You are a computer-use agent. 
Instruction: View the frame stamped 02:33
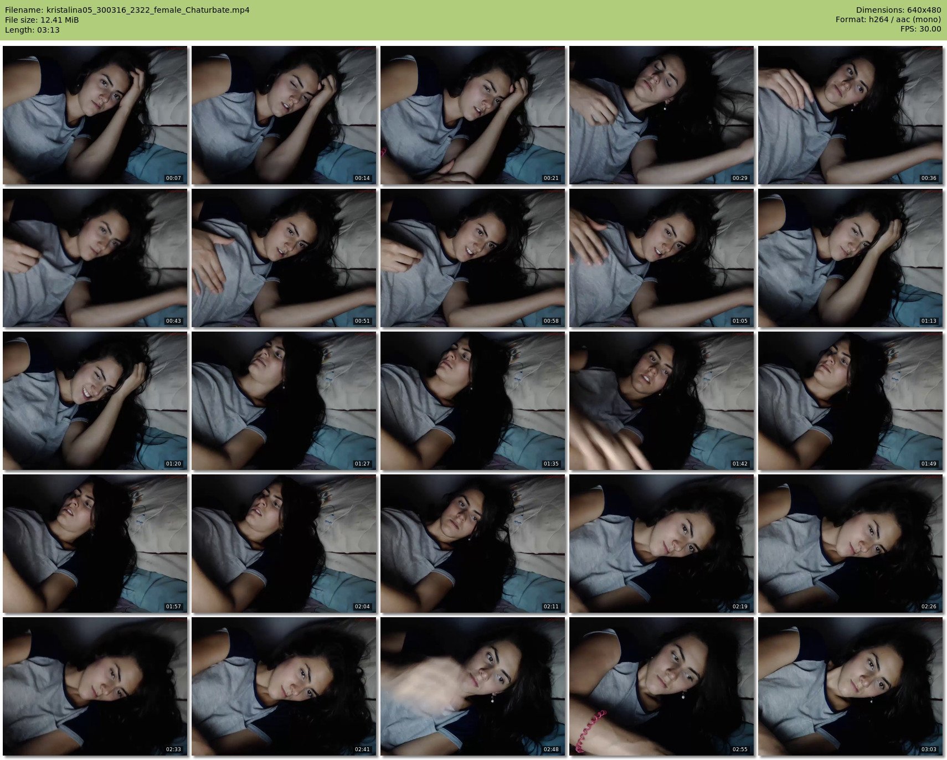[x=95, y=686]
